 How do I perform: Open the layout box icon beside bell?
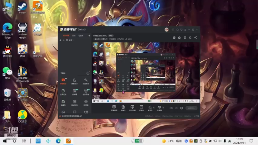185,37
